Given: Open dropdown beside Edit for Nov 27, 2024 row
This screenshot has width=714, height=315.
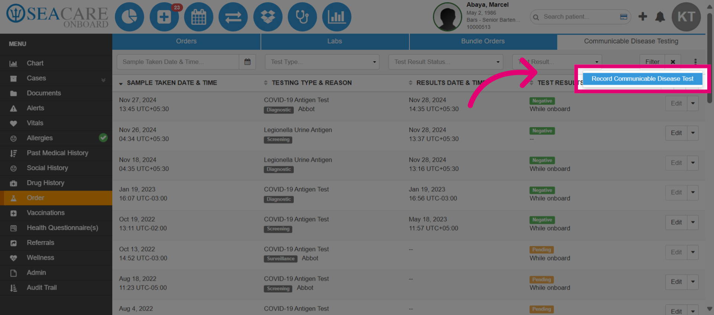Looking at the screenshot, I should (x=693, y=103).
